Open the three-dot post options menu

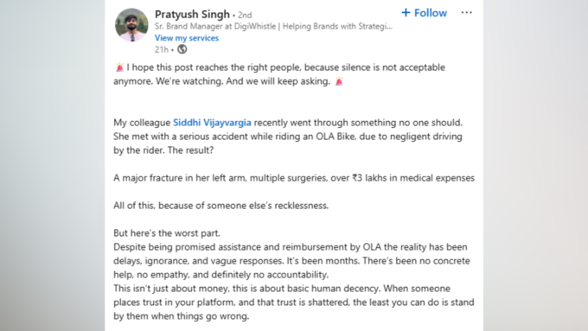coord(466,12)
